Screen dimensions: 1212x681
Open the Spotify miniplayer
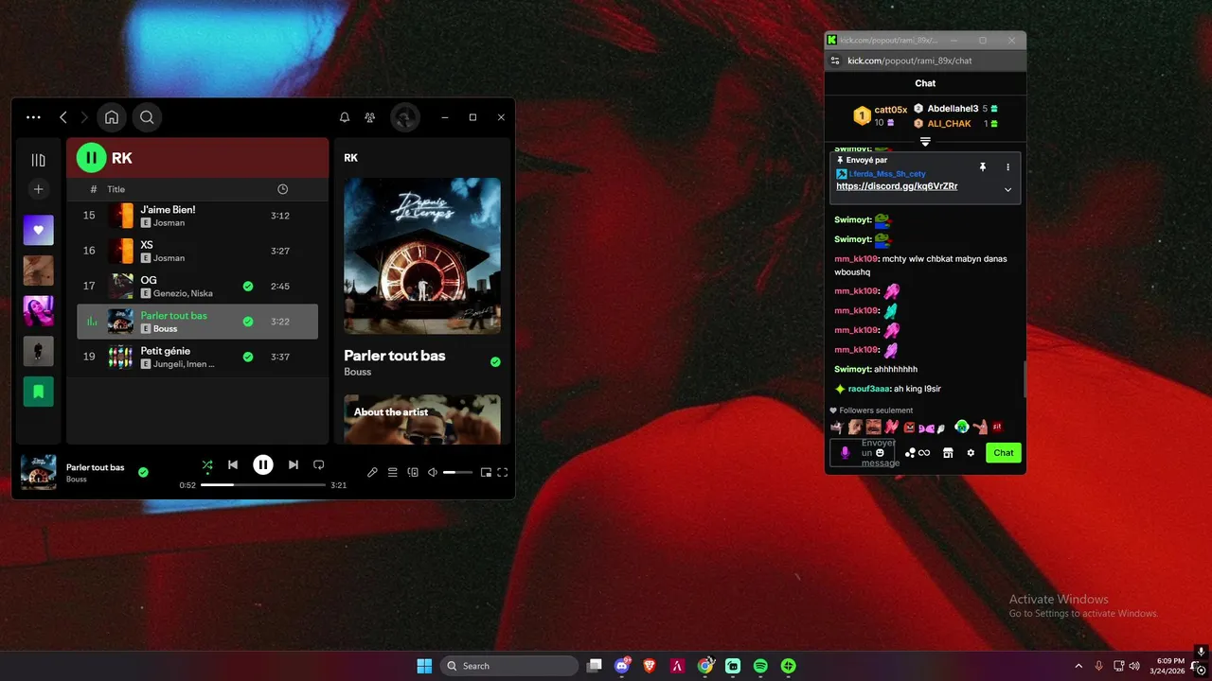tap(486, 472)
